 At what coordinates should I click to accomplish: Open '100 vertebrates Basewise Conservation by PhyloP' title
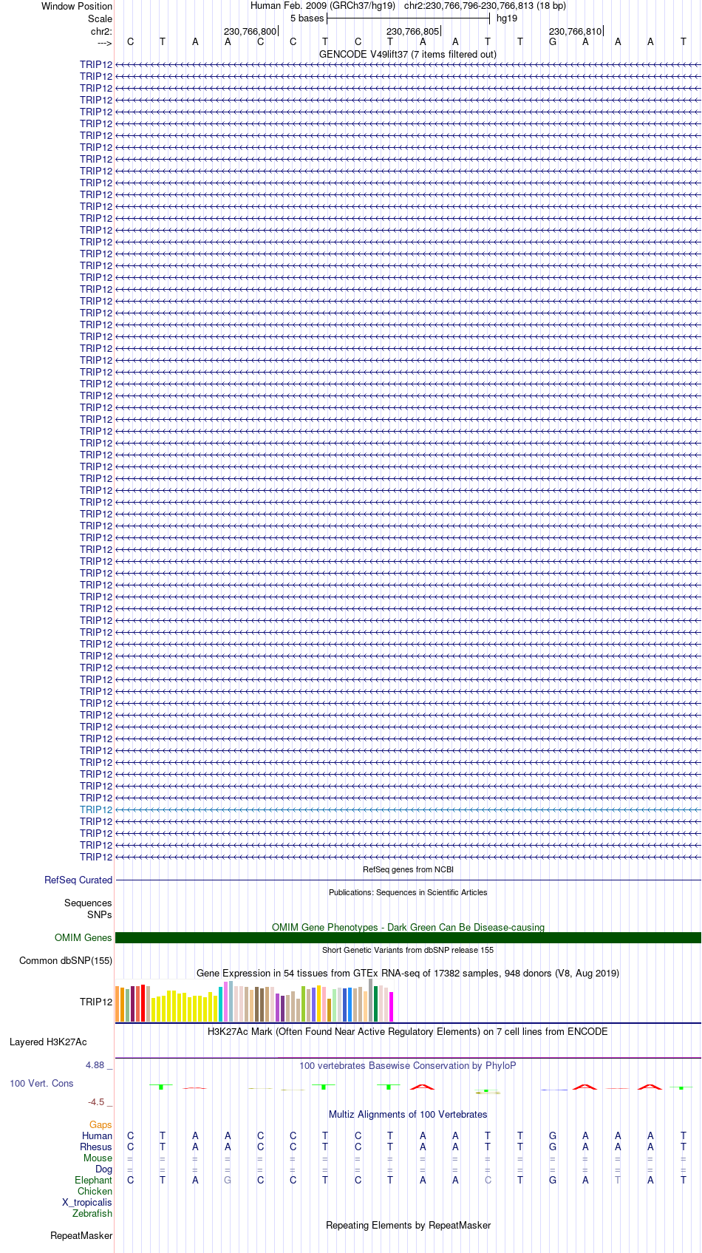pos(408,1065)
